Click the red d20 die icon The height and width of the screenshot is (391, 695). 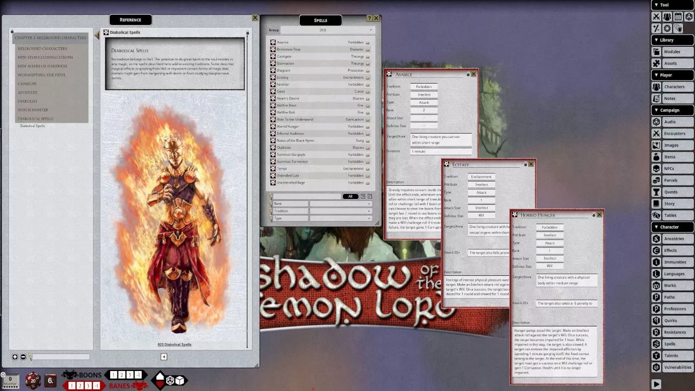[x=33, y=380]
